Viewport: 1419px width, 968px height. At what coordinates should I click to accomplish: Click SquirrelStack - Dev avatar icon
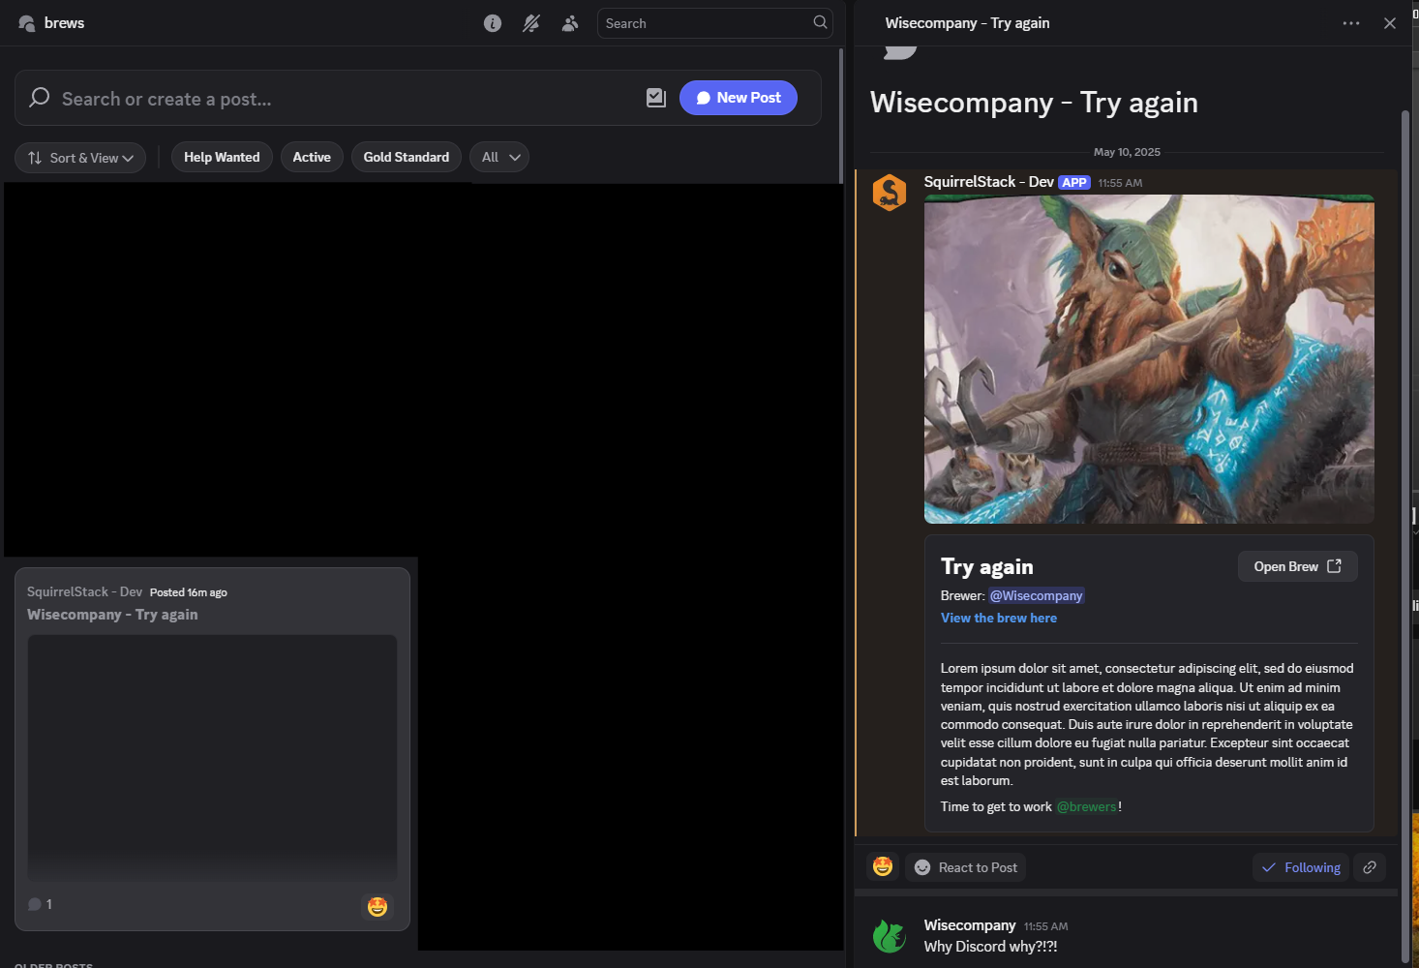pos(890,193)
